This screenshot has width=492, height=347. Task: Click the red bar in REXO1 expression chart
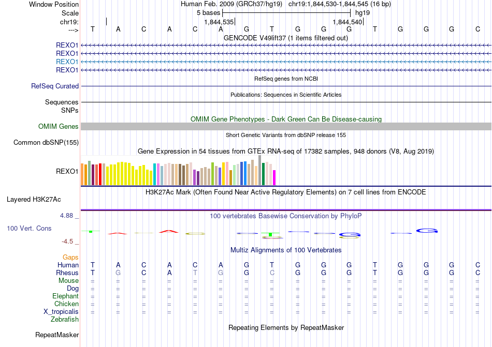[100, 174]
